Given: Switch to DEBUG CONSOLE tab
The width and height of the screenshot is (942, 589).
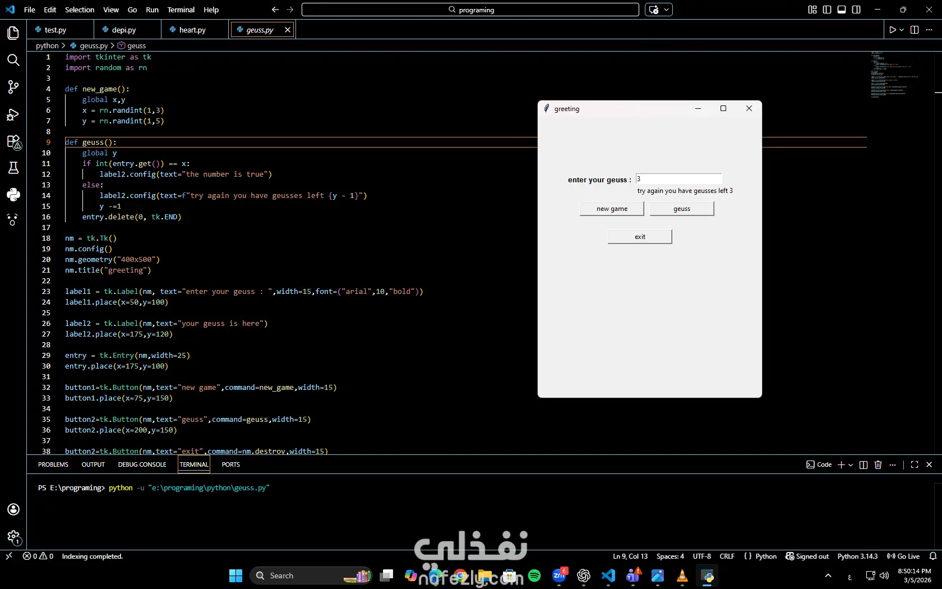Looking at the screenshot, I should (142, 464).
